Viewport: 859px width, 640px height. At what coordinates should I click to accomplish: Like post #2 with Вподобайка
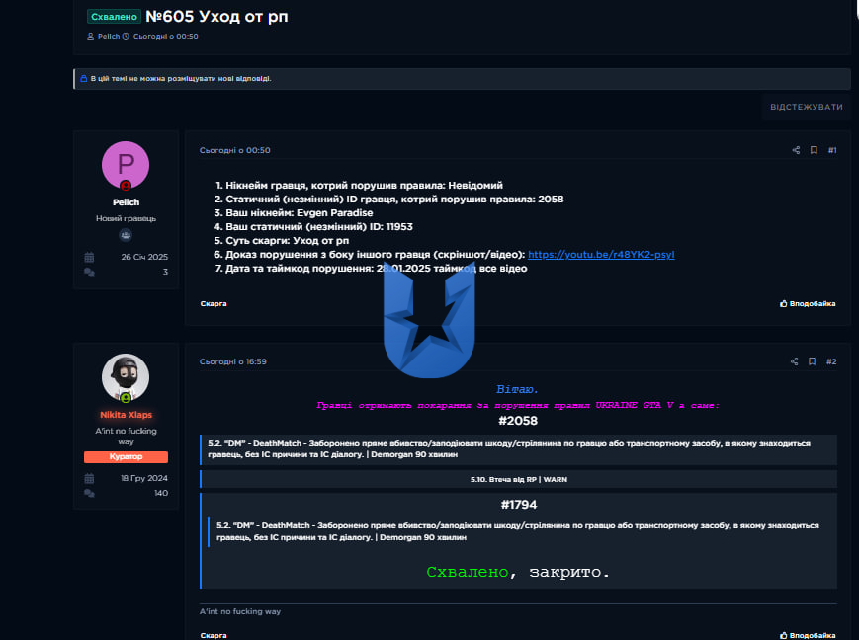click(x=808, y=635)
